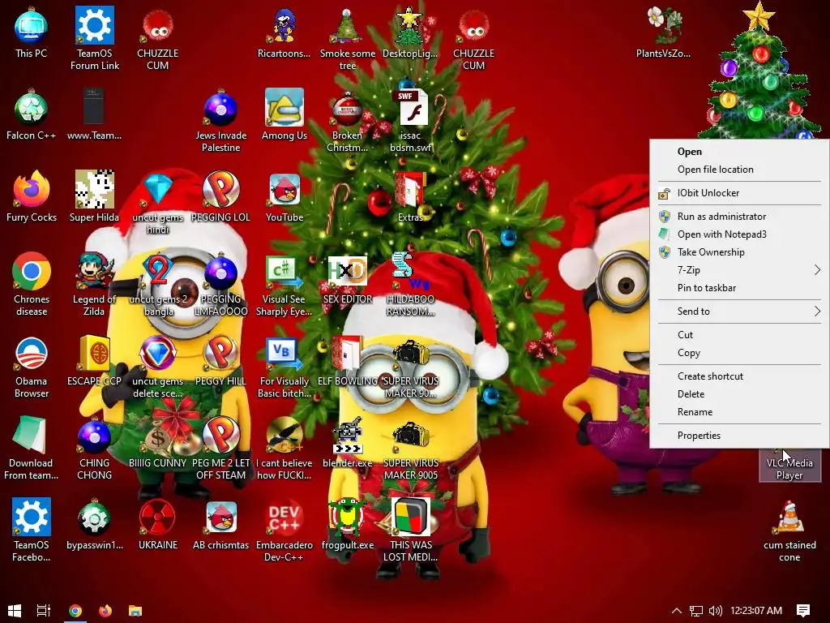Open Properties from context menu
This screenshot has height=623, width=830.
pos(739,436)
